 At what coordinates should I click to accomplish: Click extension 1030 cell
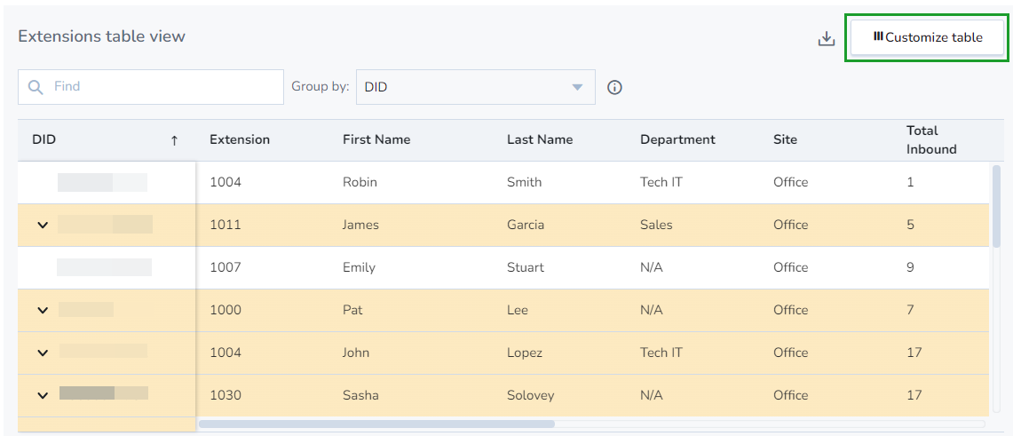[226, 395]
